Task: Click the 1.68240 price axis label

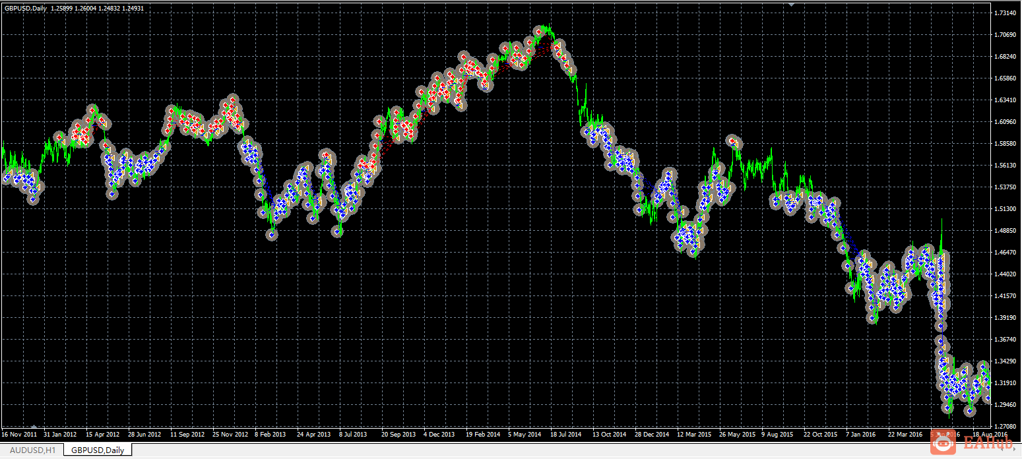Action: 1007,57
